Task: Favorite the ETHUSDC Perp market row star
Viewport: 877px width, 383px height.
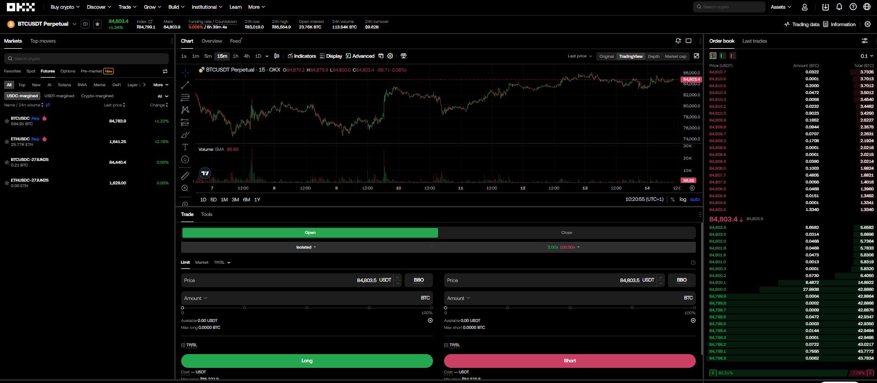Action: click(x=6, y=142)
